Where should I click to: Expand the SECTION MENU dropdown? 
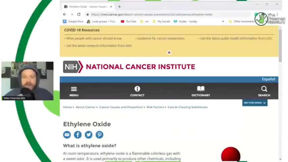point(255,103)
